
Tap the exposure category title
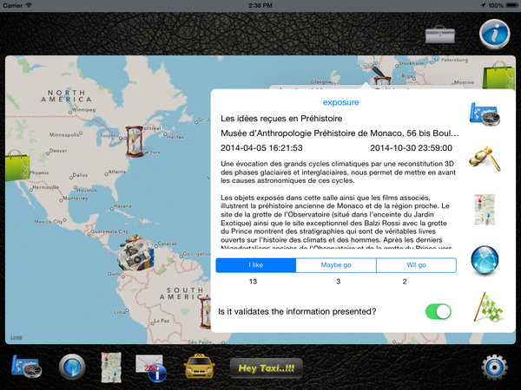pos(341,102)
